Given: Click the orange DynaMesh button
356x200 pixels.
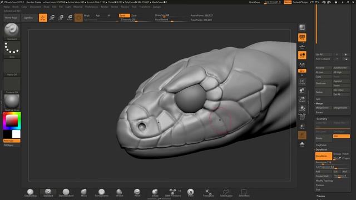Looking at the screenshot, I should 324,156.
